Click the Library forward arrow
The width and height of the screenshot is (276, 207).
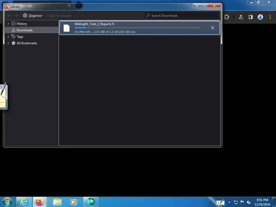click(x=16, y=16)
